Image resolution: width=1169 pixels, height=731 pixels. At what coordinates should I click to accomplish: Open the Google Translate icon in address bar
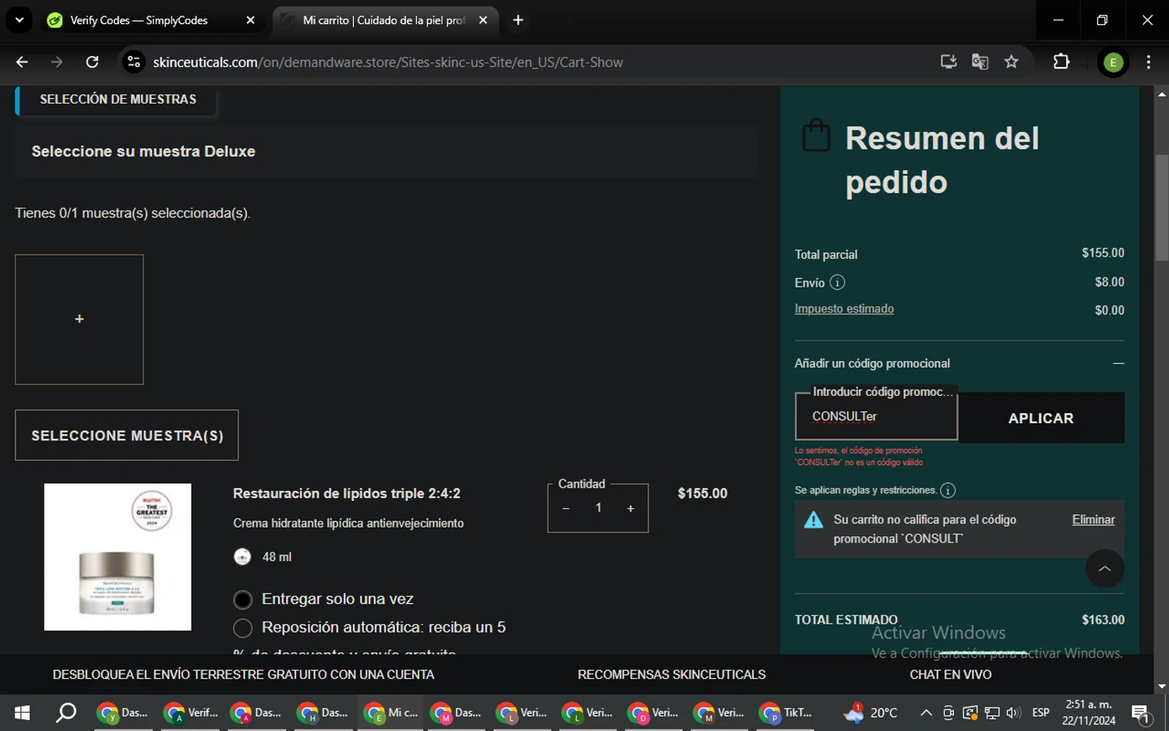(980, 62)
